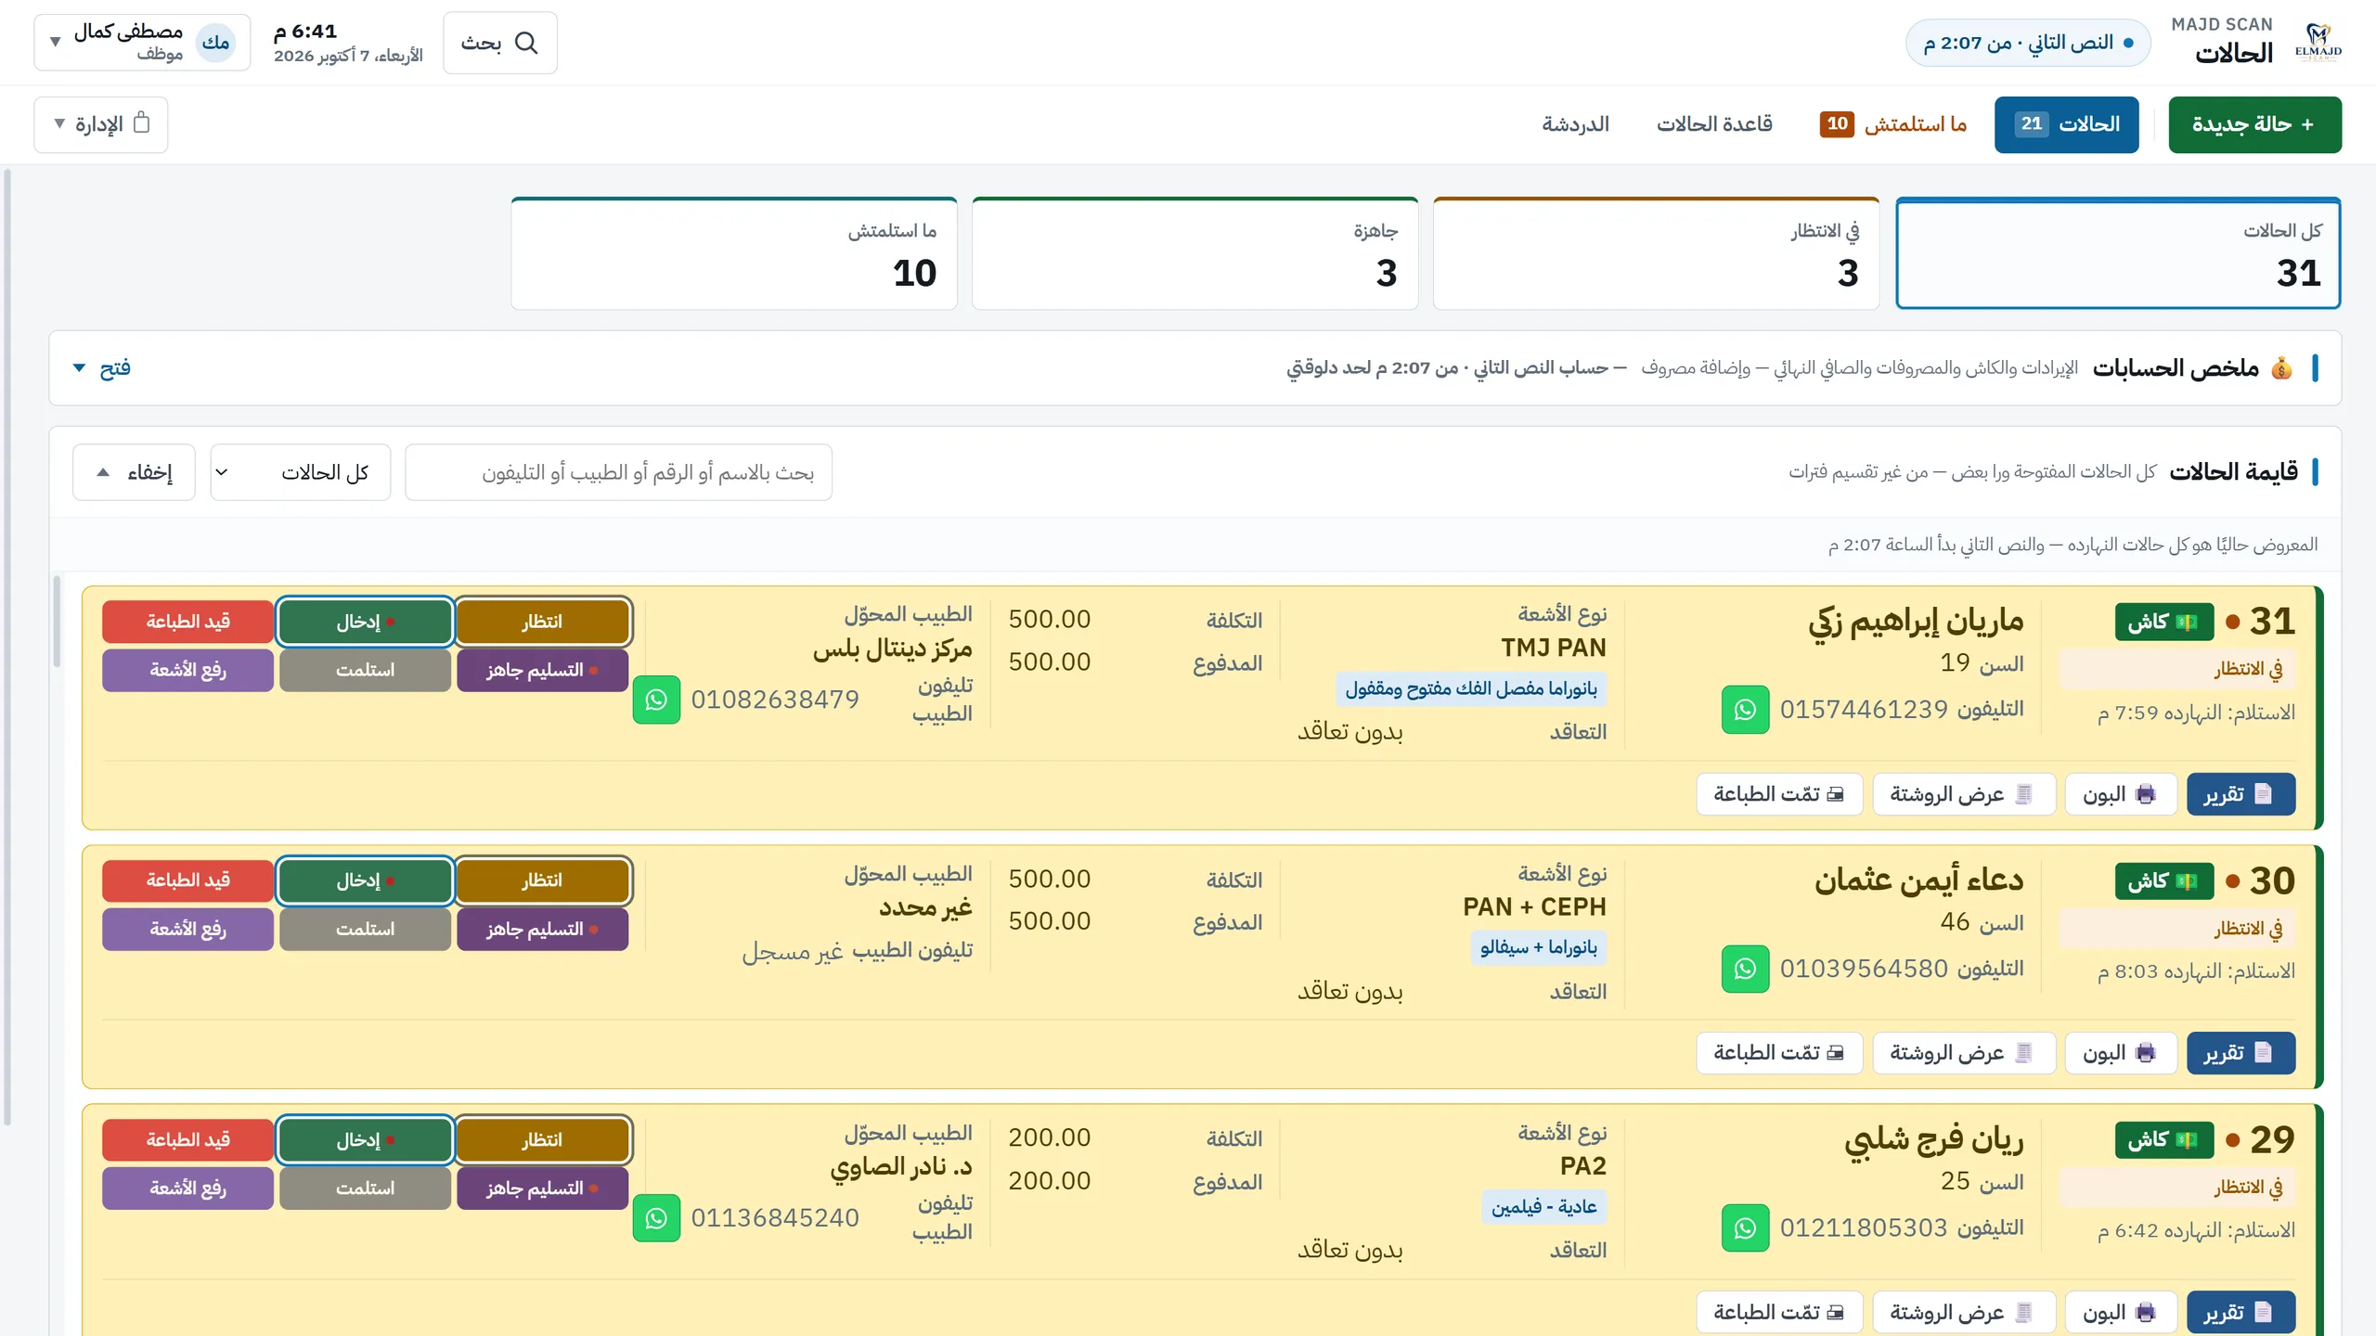The height and width of the screenshot is (1336, 2376).
Task: Open WhatsApp for patient 01574461239
Action: (x=1745, y=710)
